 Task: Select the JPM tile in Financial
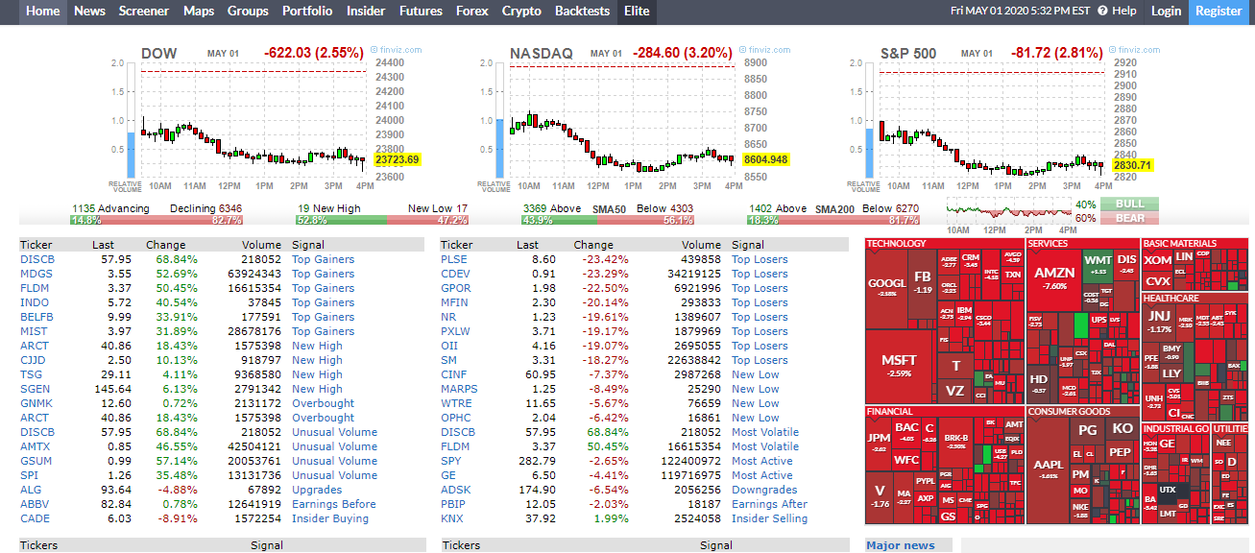(879, 442)
